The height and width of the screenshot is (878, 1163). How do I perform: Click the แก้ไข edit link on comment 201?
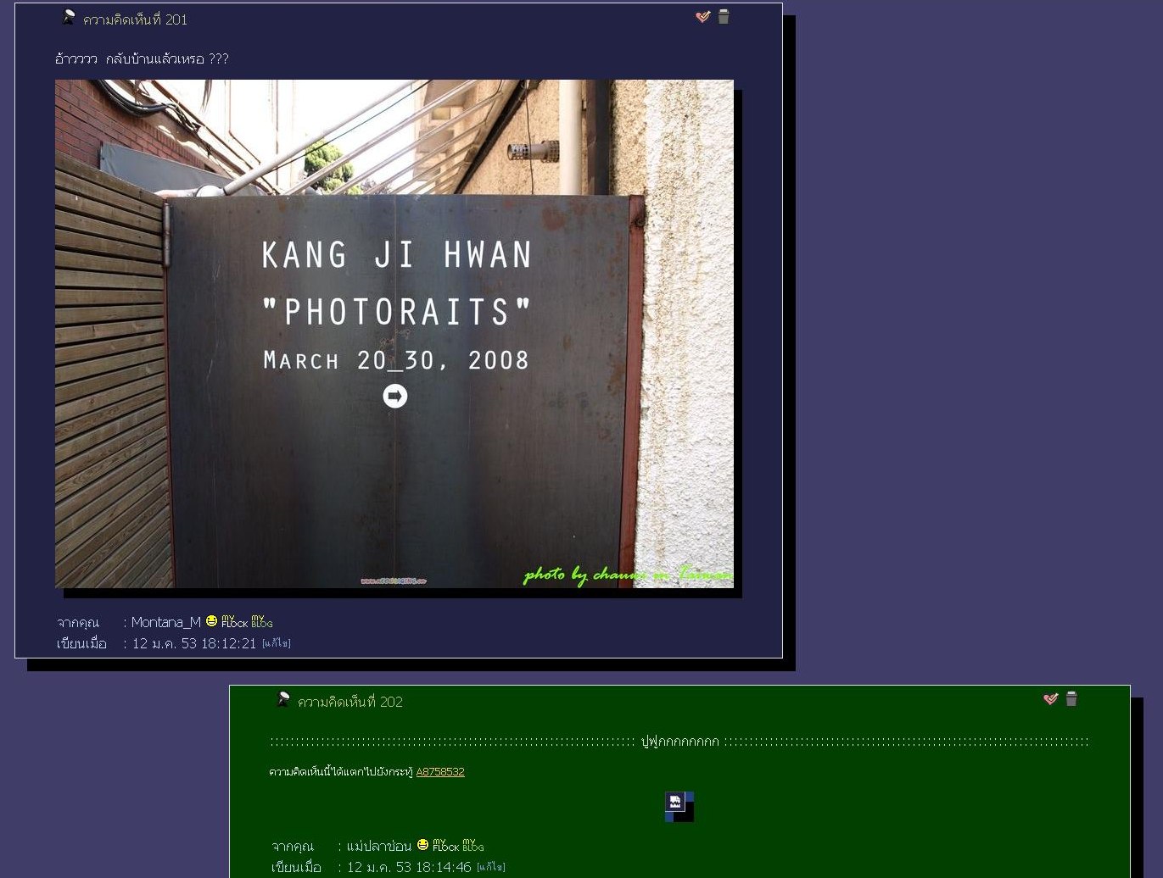277,643
